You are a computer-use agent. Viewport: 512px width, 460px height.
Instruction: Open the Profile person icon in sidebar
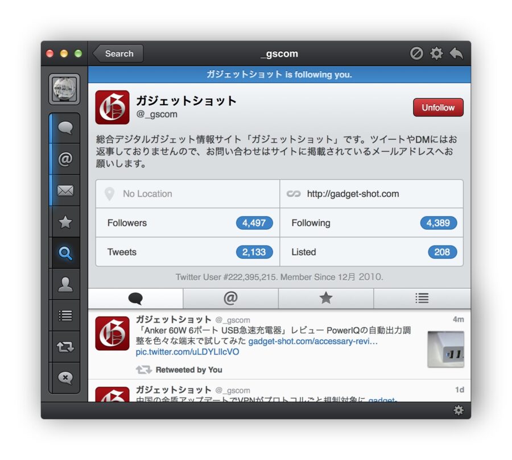[x=65, y=284]
